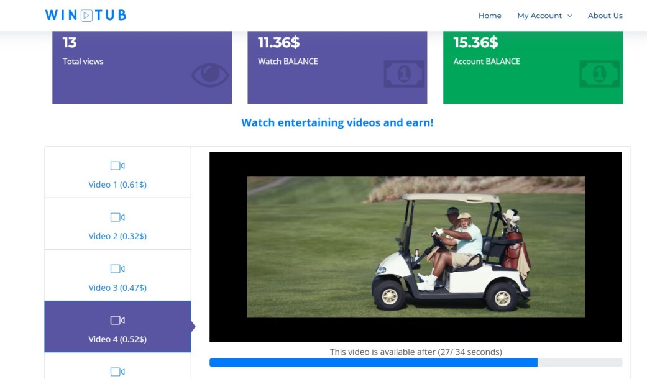647x379 pixels.
Task: Open the About Us page
Action: (605, 16)
